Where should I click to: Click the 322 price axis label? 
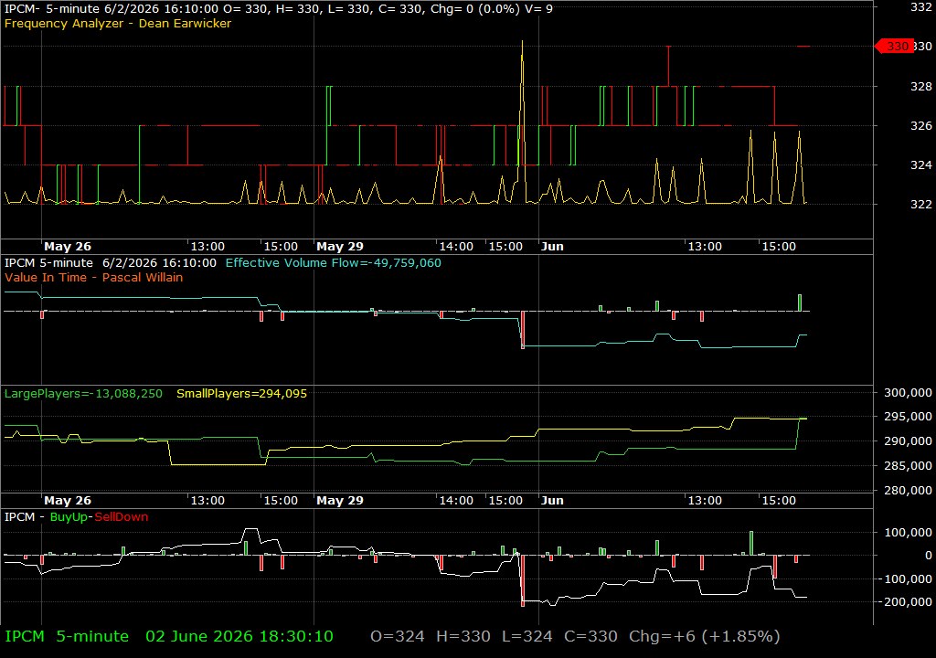(921, 204)
